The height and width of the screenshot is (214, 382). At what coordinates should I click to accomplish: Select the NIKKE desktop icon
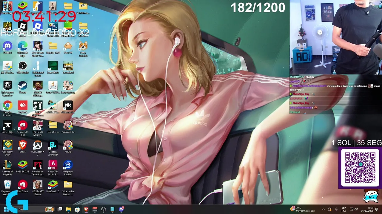[68, 147]
